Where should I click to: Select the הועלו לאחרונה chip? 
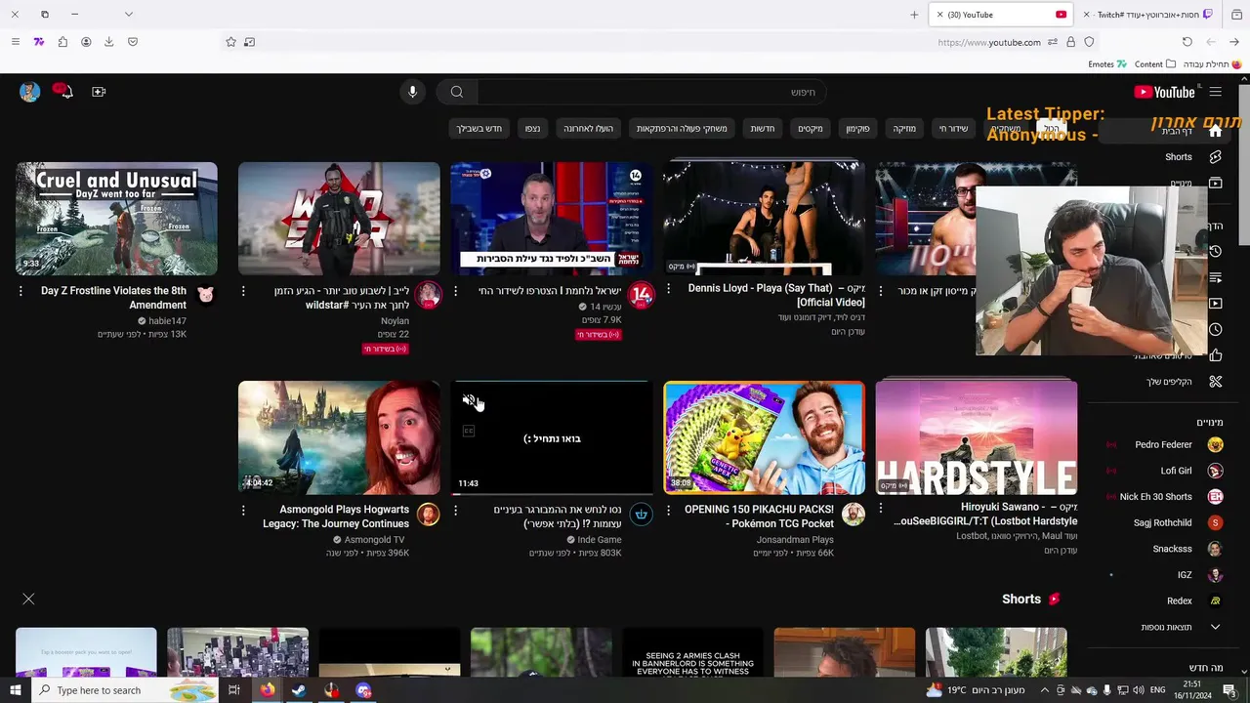pyautogui.click(x=588, y=129)
